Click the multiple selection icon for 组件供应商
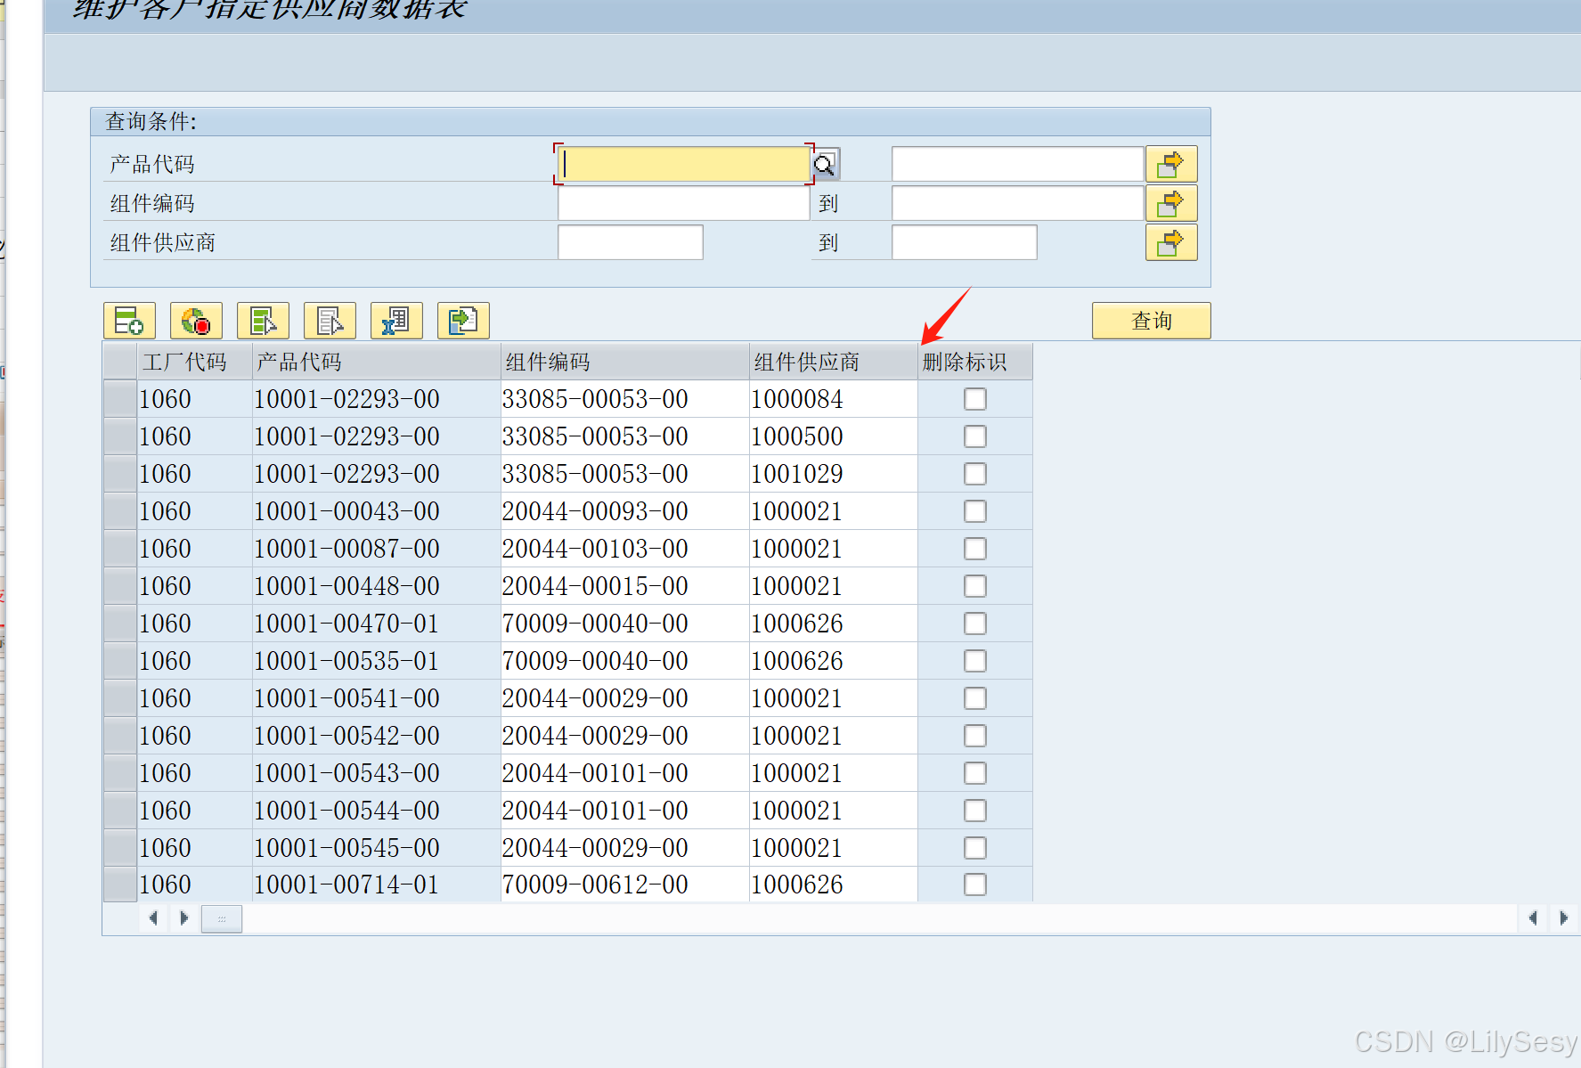The width and height of the screenshot is (1581, 1068). (1170, 242)
